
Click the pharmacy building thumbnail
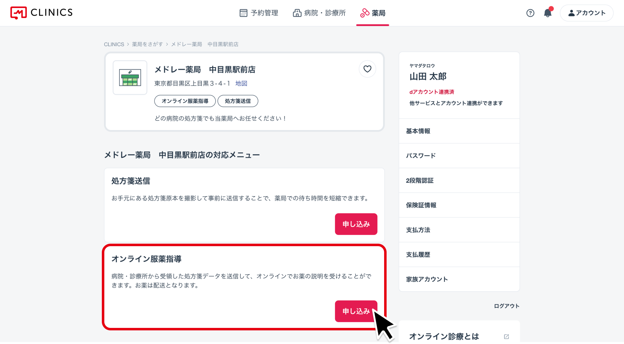click(x=130, y=77)
